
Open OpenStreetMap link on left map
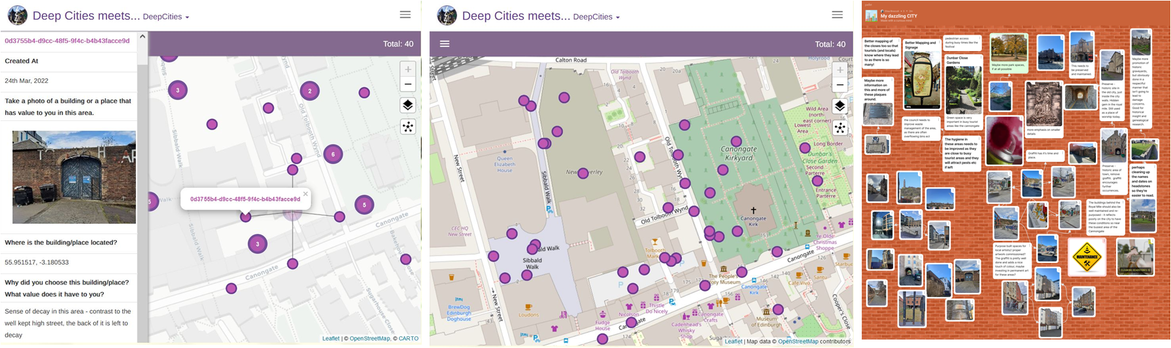[x=369, y=338]
